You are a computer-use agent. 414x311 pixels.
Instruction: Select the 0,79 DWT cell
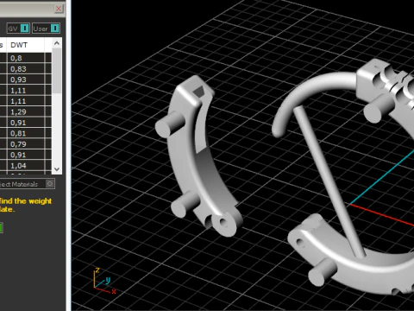[25, 144]
